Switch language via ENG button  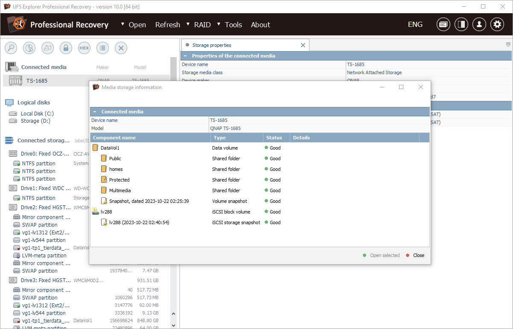point(415,24)
